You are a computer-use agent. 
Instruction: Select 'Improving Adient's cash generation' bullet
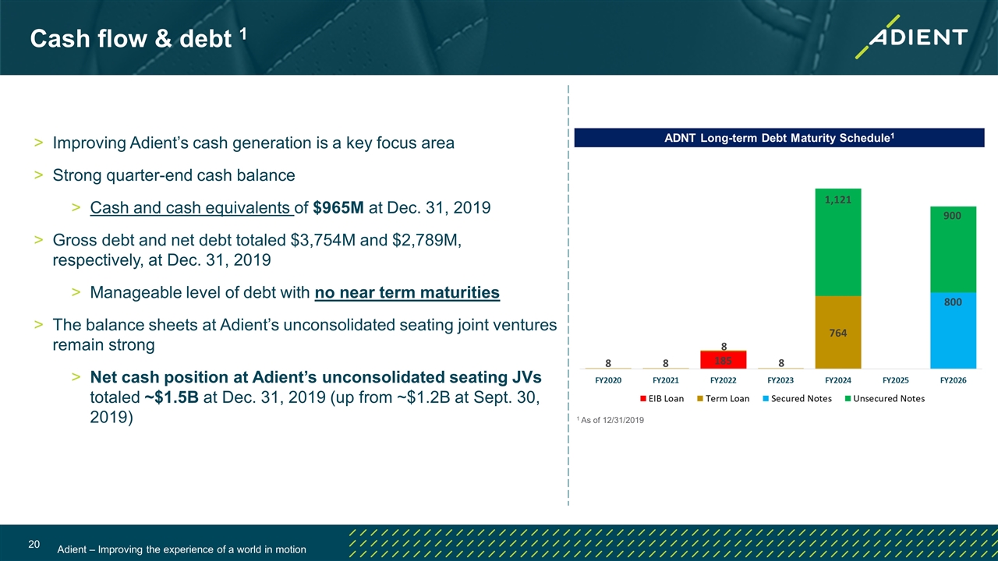coord(253,143)
